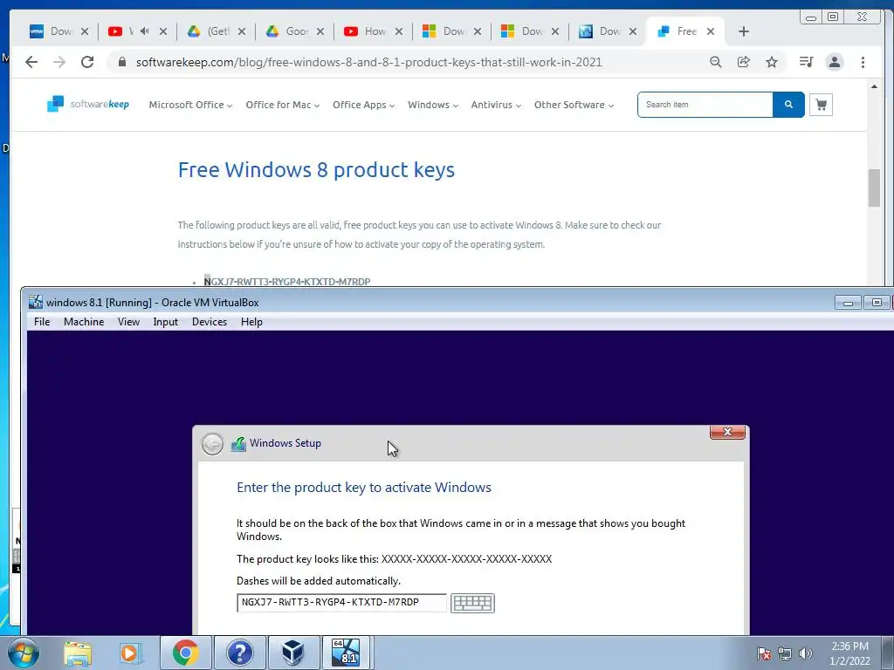Click the blue search magnifier button

pos(788,105)
